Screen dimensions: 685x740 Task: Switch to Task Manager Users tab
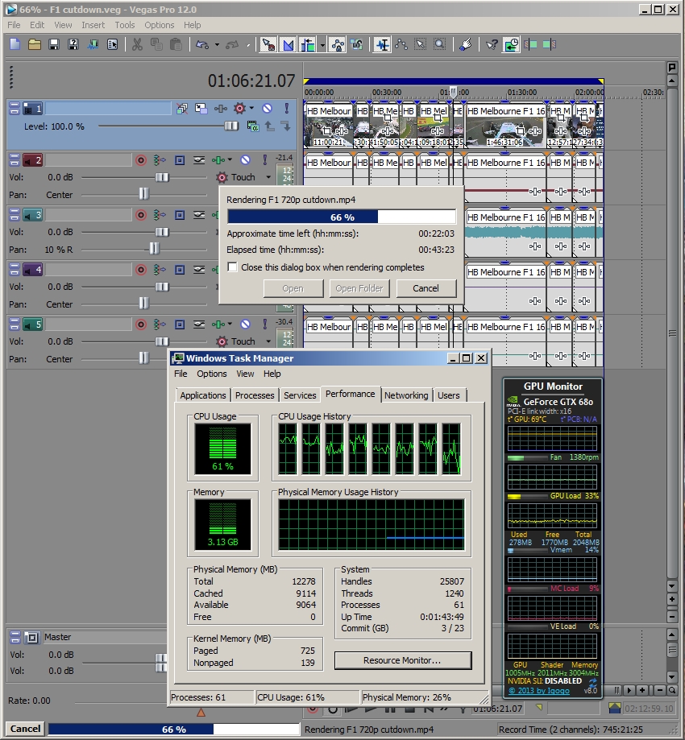coord(448,395)
